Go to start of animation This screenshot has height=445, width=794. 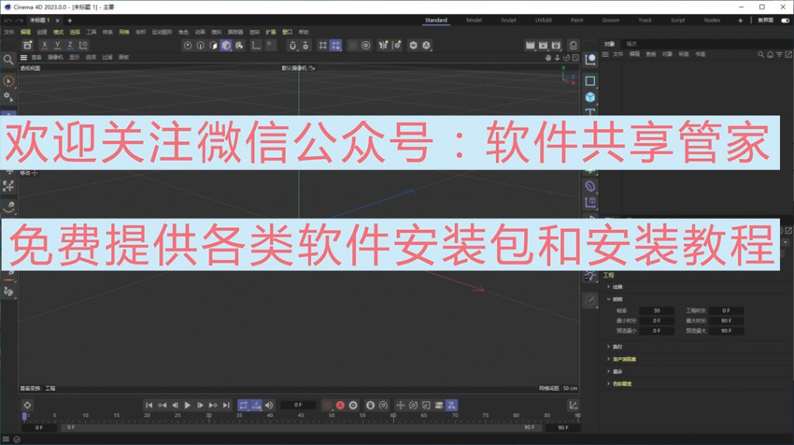(149, 405)
